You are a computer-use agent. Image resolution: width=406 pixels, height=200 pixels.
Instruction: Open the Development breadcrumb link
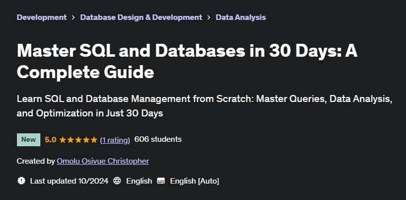[42, 17]
